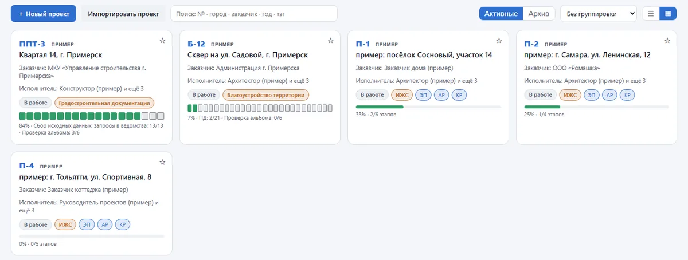Click В работе status on П-4 card
The width and height of the screenshot is (688, 260).
[36, 225]
